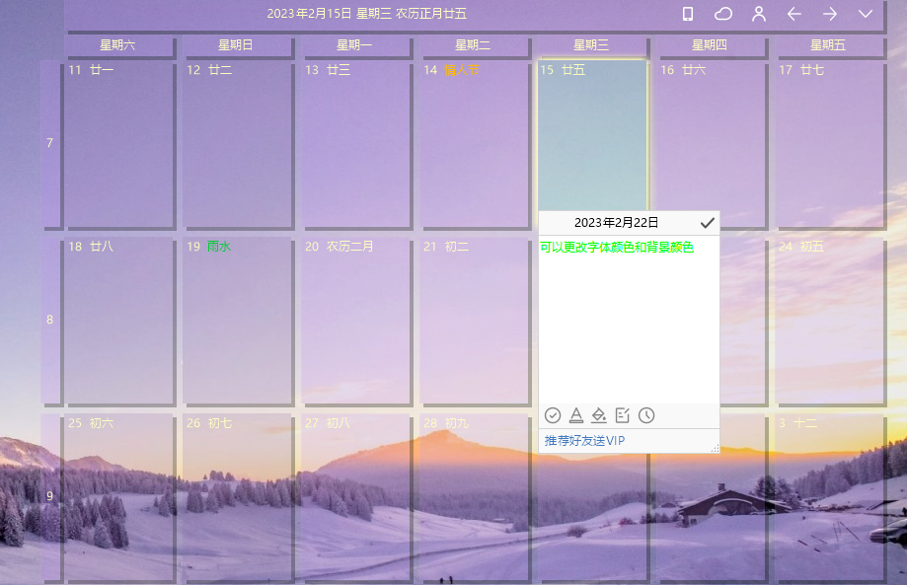Image resolution: width=907 pixels, height=585 pixels.
Task: Click the user account icon
Action: (758, 14)
